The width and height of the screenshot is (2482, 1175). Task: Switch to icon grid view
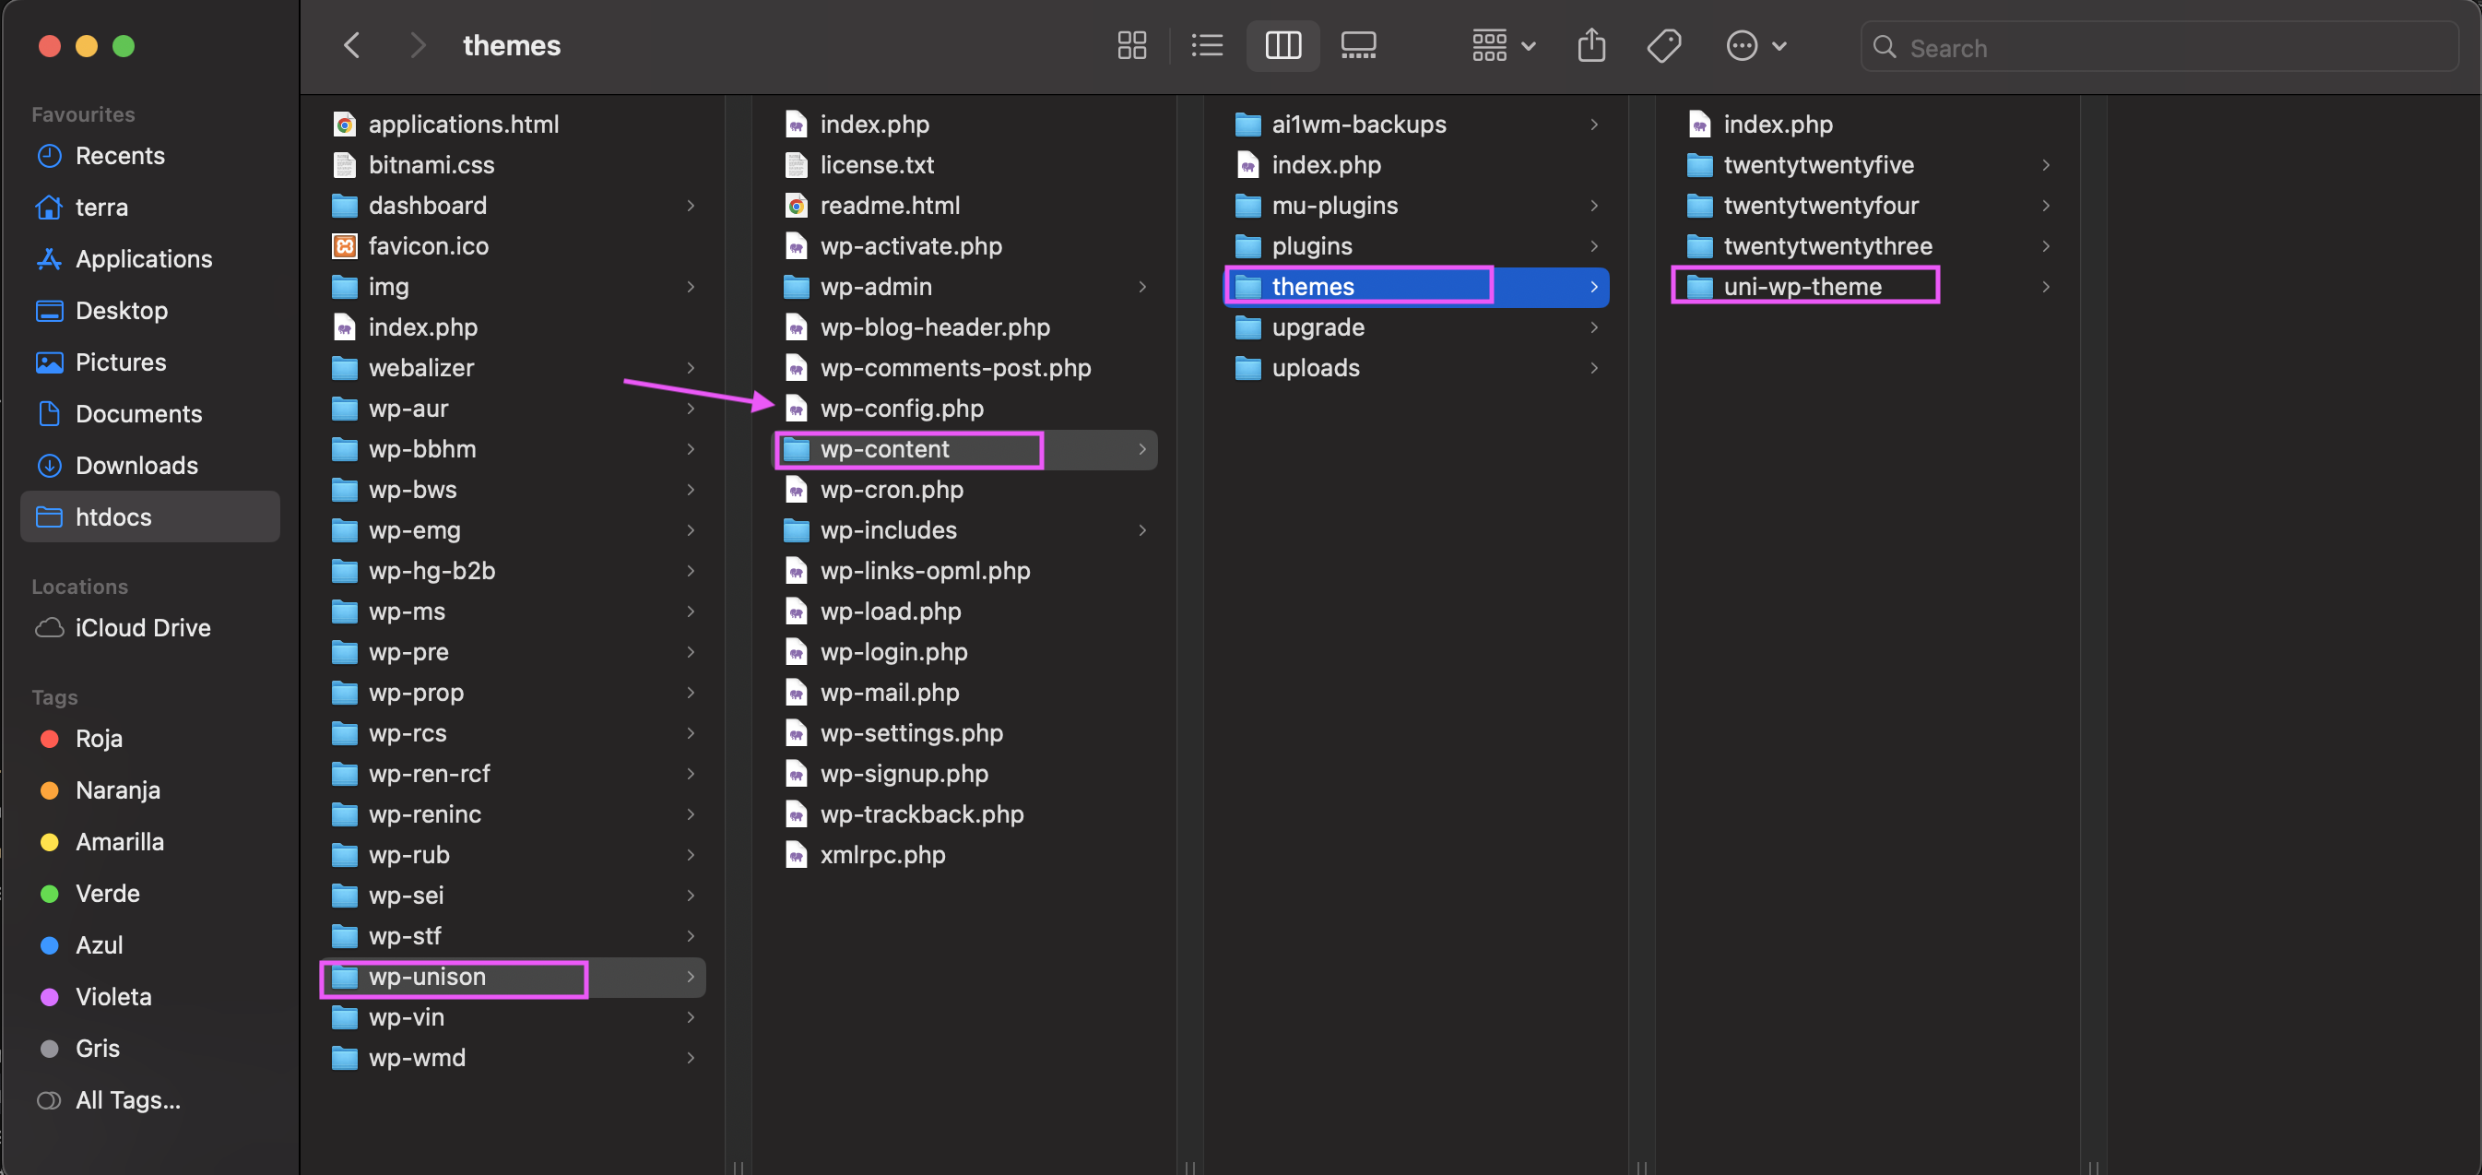tap(1131, 45)
